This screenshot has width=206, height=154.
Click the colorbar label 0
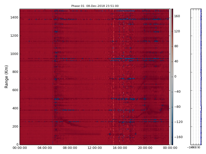(175, 76)
